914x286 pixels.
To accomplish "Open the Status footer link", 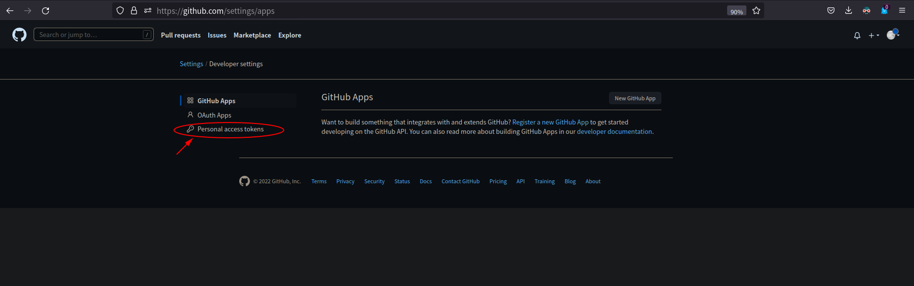I will (402, 181).
